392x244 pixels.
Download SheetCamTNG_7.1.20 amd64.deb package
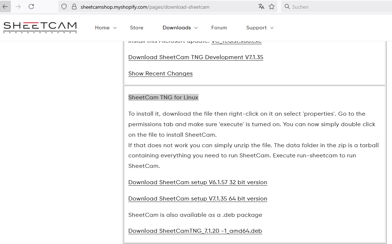195,231
